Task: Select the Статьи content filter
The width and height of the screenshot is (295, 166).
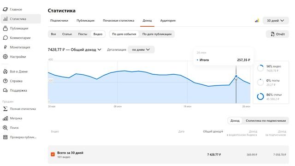Action: tap(67, 34)
